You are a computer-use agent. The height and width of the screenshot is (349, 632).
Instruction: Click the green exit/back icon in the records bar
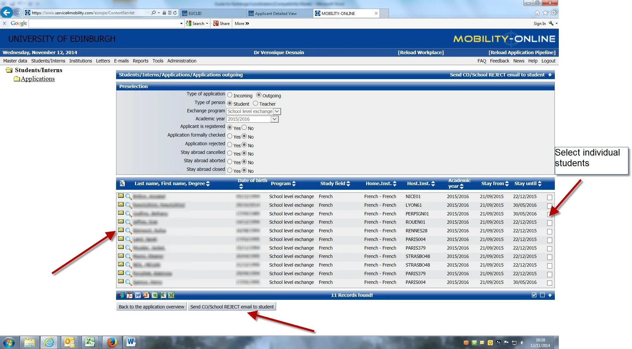pos(121,295)
